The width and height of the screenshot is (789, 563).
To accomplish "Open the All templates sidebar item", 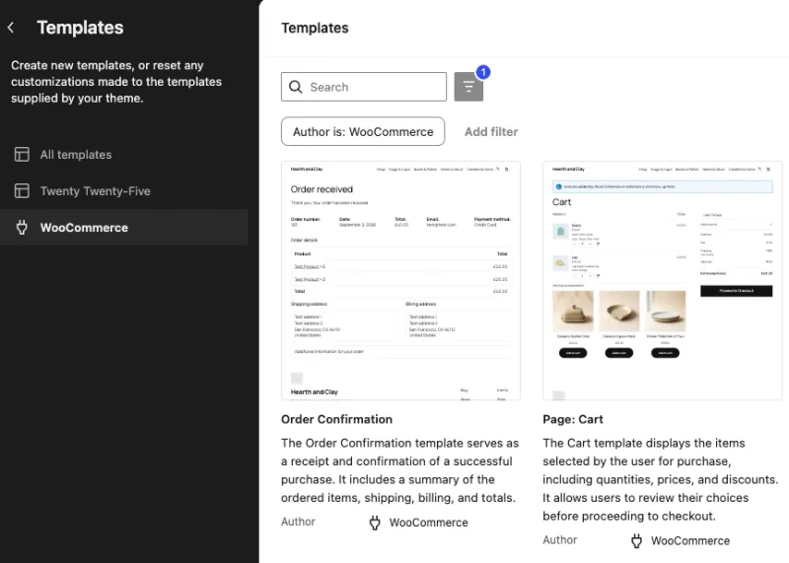I will (124, 155).
